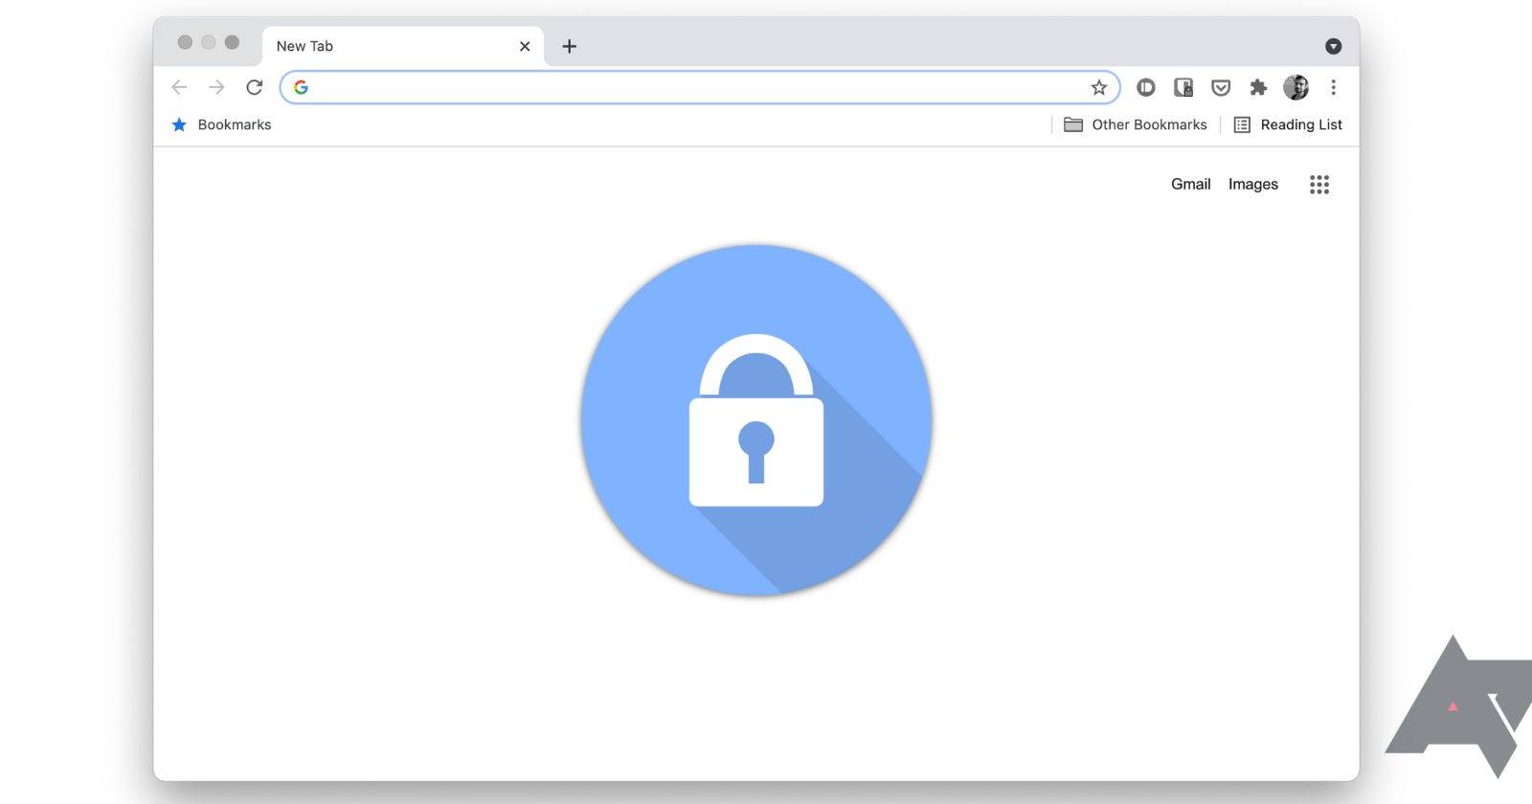Go back to previous page

point(179,87)
